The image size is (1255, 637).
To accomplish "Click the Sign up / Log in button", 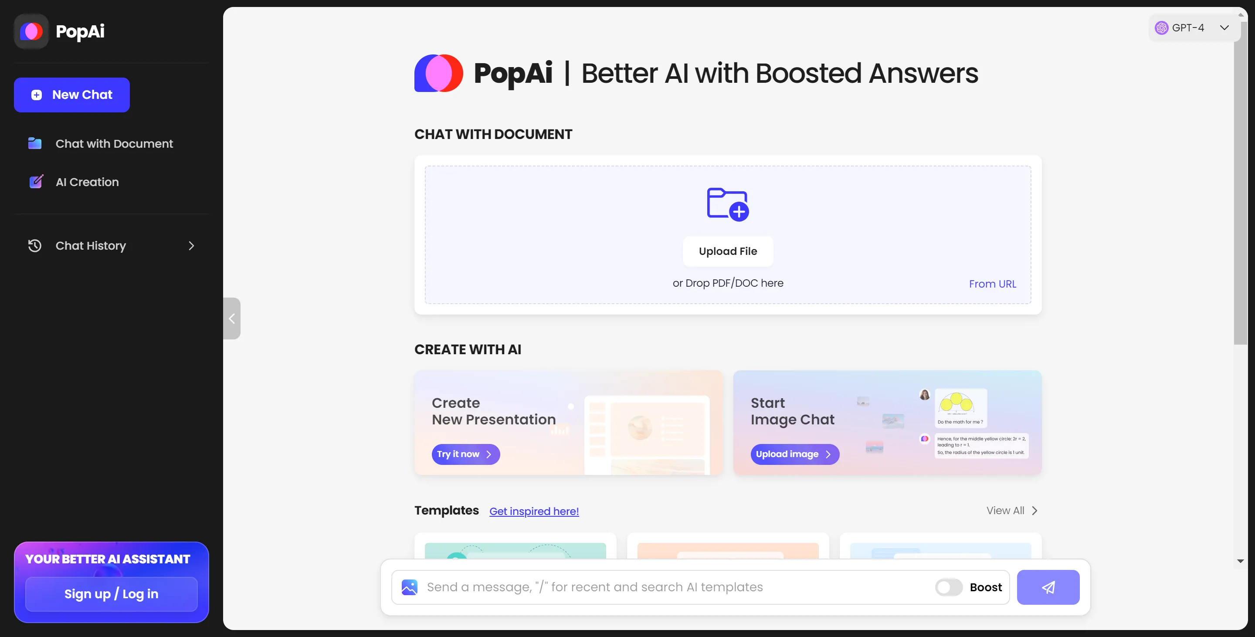I will click(111, 593).
